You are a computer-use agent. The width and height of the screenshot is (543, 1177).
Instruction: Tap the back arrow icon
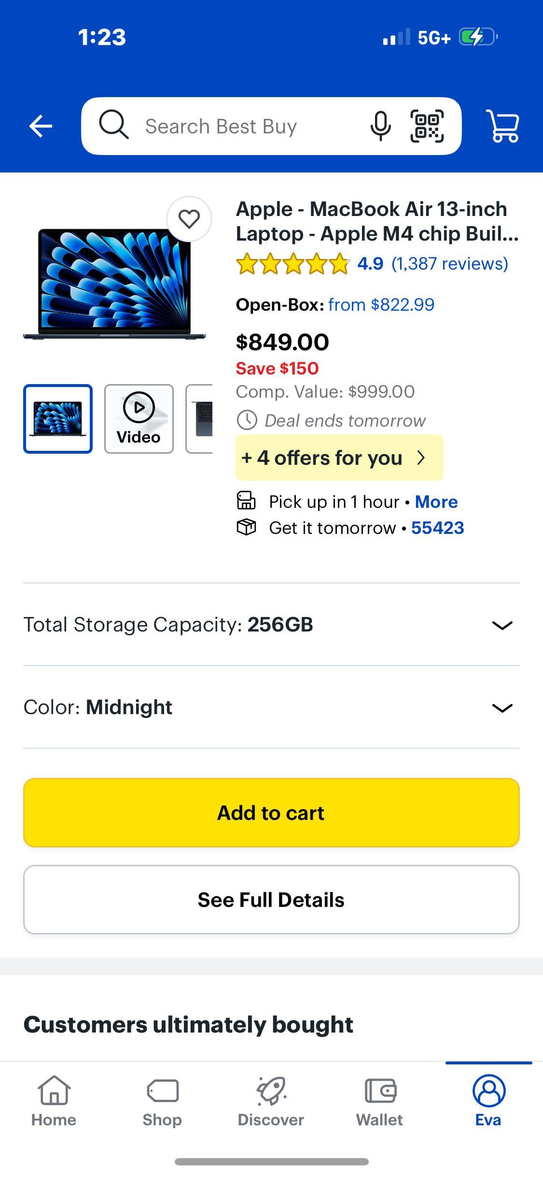pos(41,126)
